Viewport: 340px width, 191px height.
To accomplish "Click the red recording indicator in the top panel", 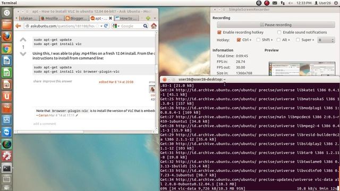I will [267, 3].
